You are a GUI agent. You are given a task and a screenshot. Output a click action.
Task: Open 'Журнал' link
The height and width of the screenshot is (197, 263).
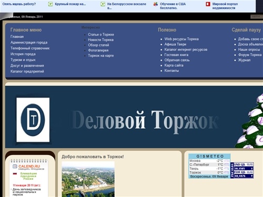point(244,60)
